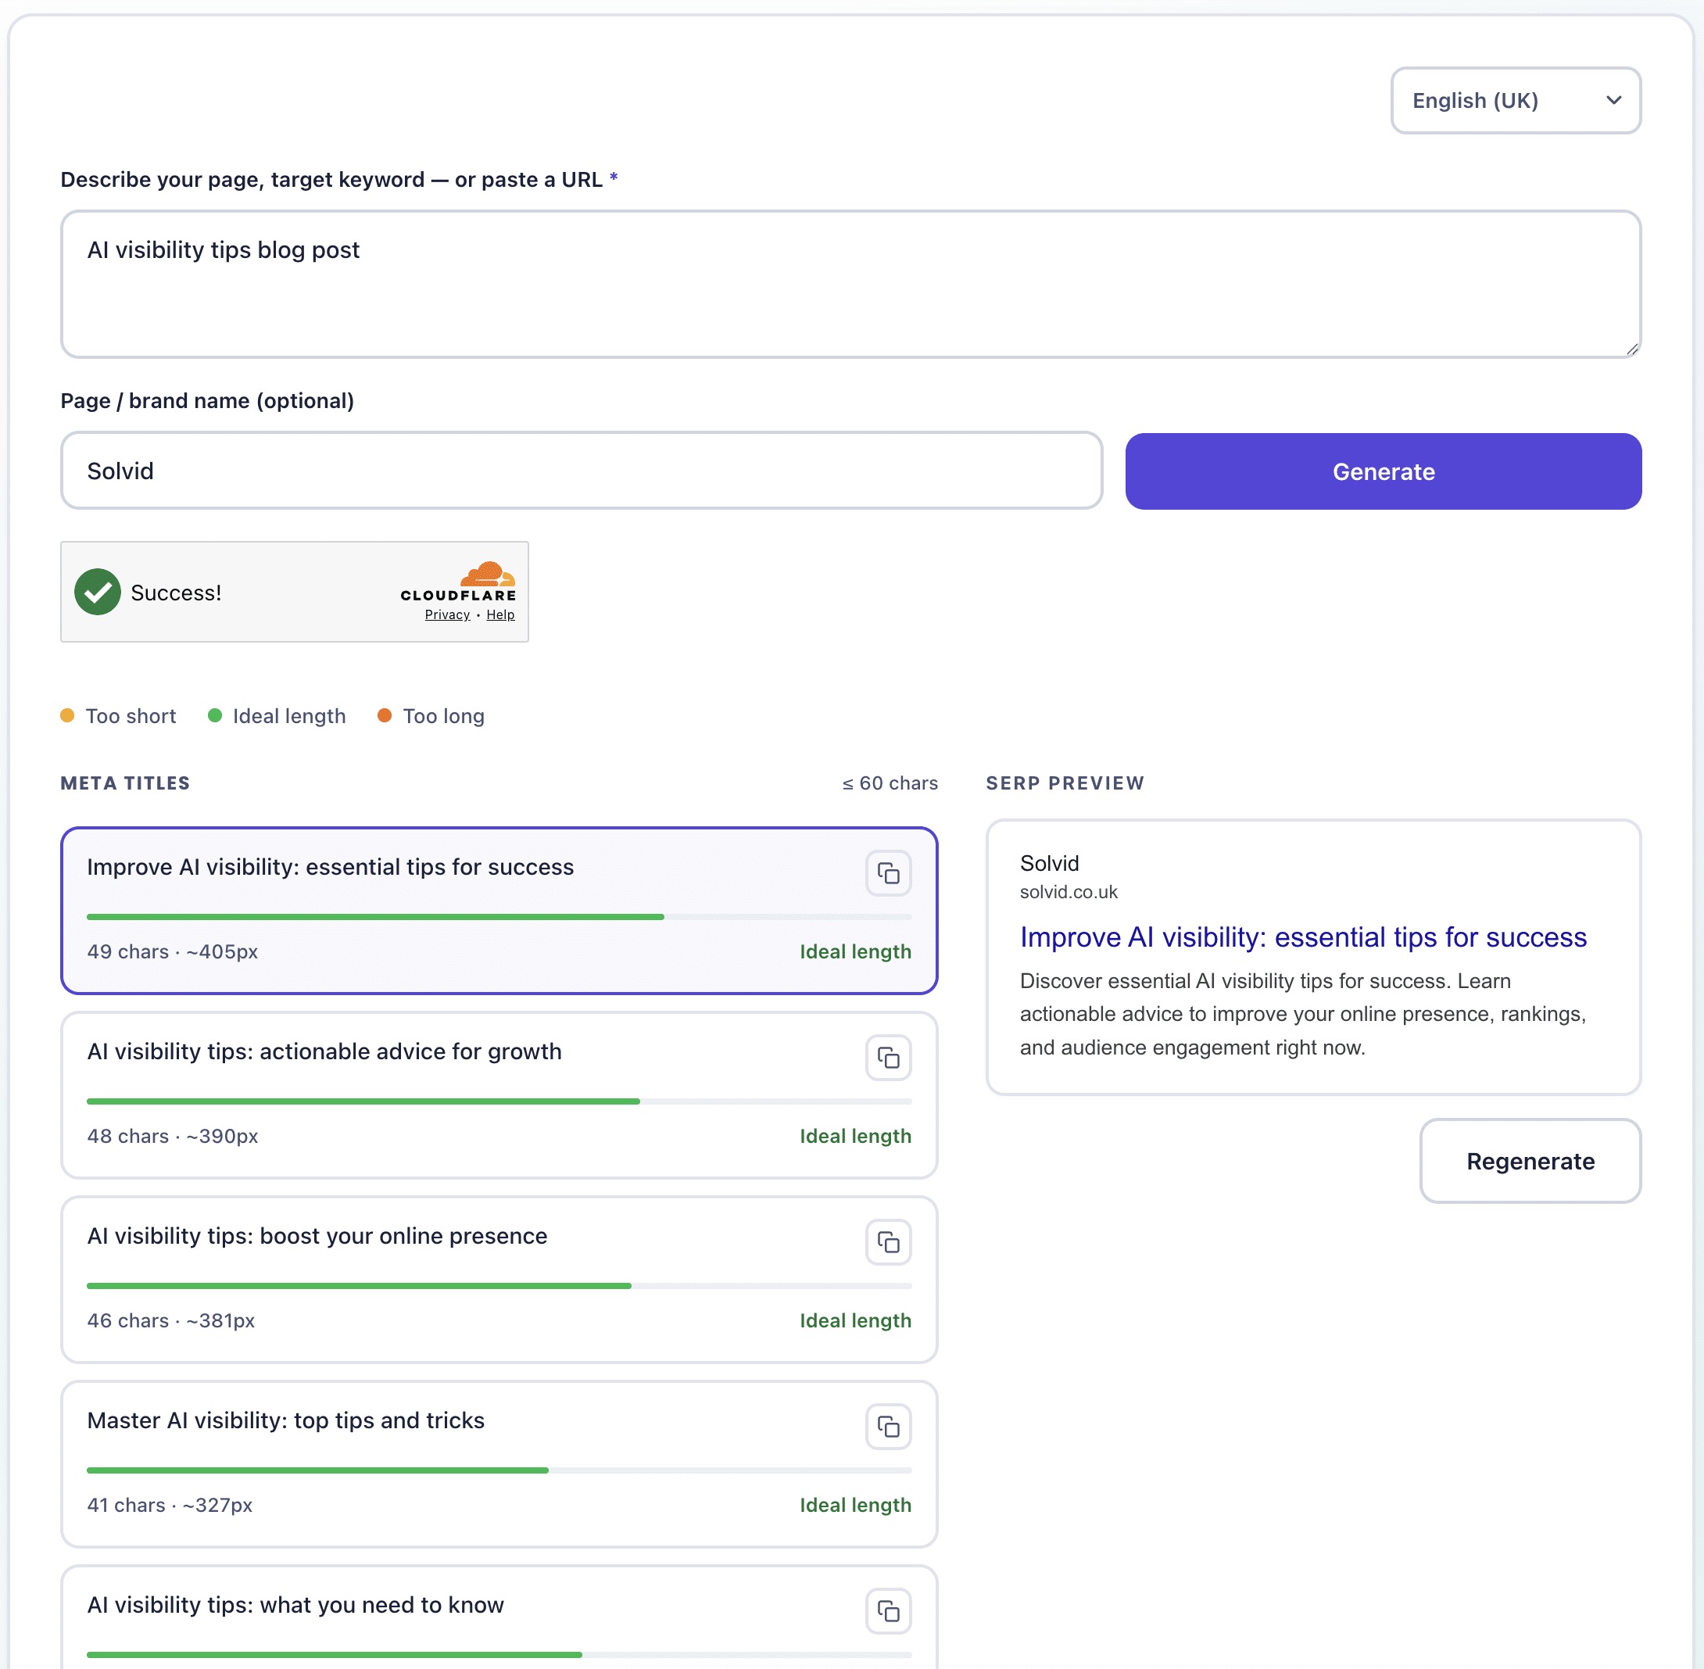1704x1669 pixels.
Task: Click the 'Ideal length' legend item
Action: (277, 716)
